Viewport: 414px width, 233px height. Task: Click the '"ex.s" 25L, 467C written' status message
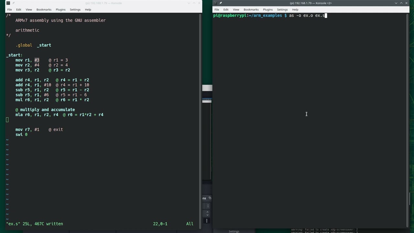point(35,224)
